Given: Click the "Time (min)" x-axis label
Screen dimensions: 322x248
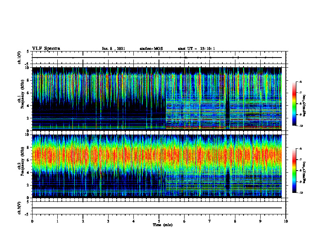Looking at the screenshot, I should [163, 225].
